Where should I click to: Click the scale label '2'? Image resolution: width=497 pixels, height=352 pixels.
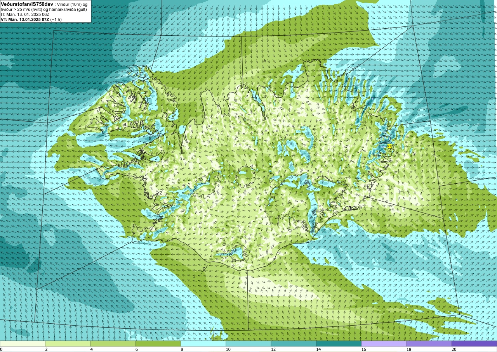click(46, 349)
